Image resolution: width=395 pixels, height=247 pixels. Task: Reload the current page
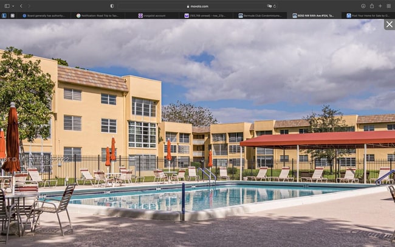coord(275,6)
